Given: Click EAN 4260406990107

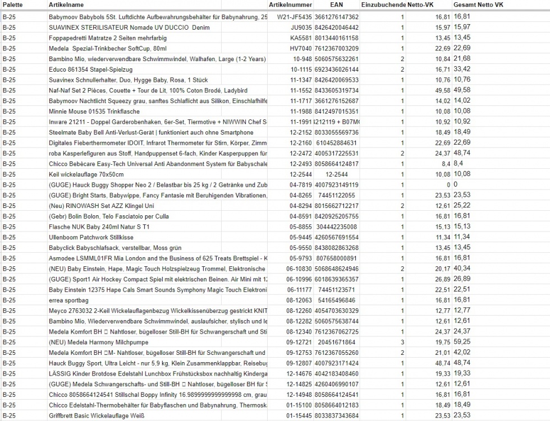Looking at the screenshot, I should pyautogui.click(x=336, y=385).
